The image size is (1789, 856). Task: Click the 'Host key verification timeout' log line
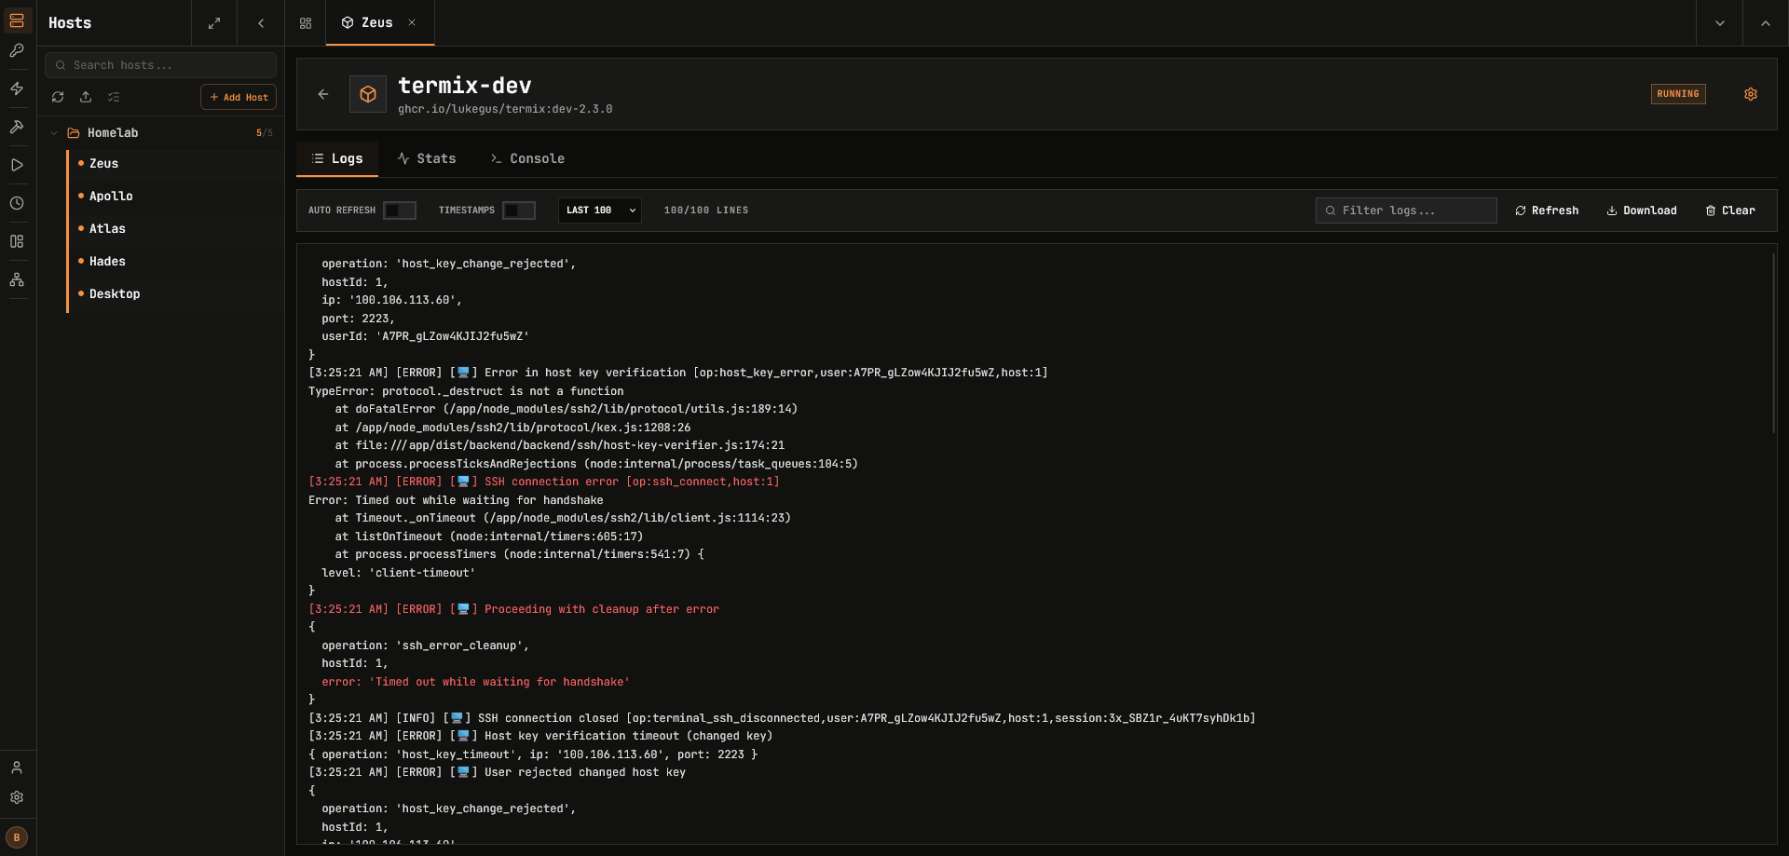(540, 736)
